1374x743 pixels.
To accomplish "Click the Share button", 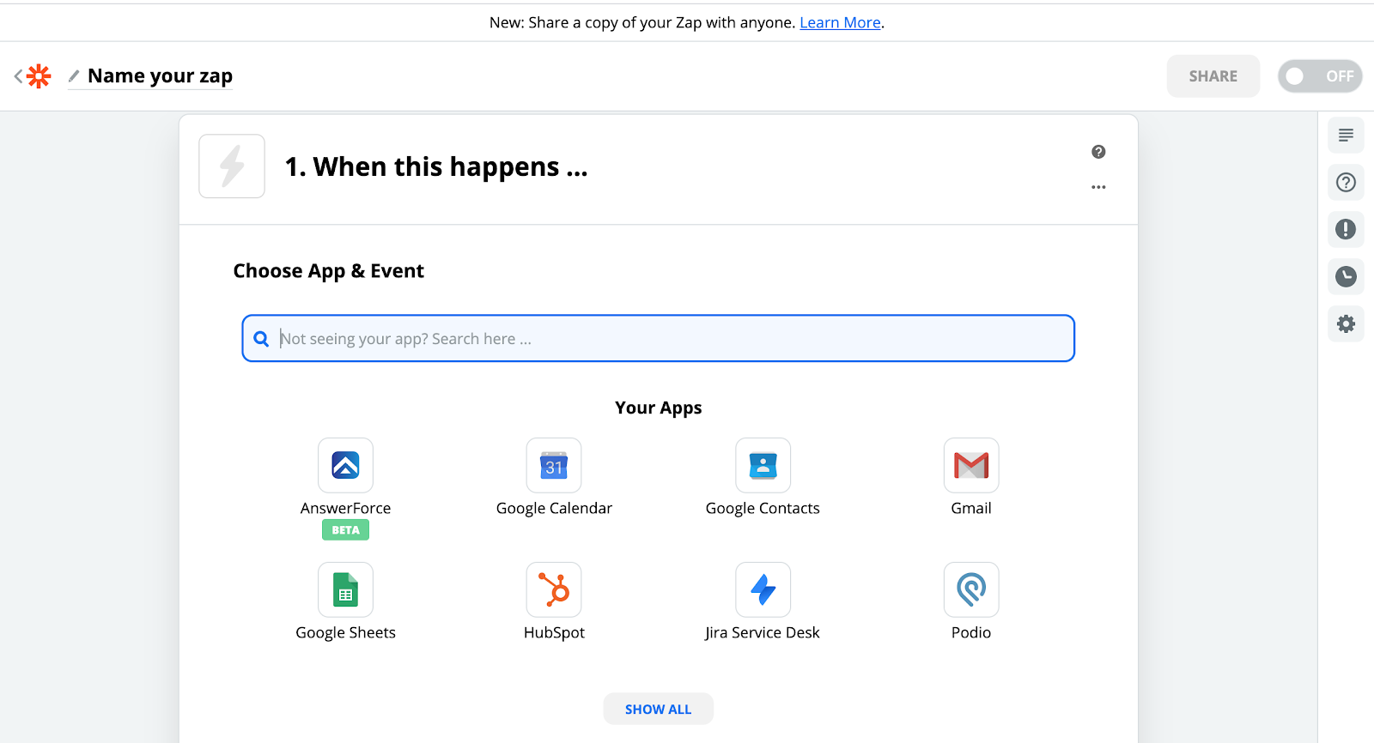I will pyautogui.click(x=1213, y=76).
